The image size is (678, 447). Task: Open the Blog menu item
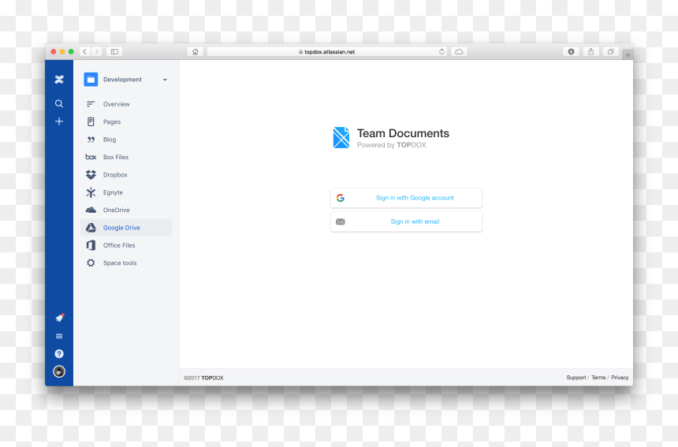click(126, 140)
